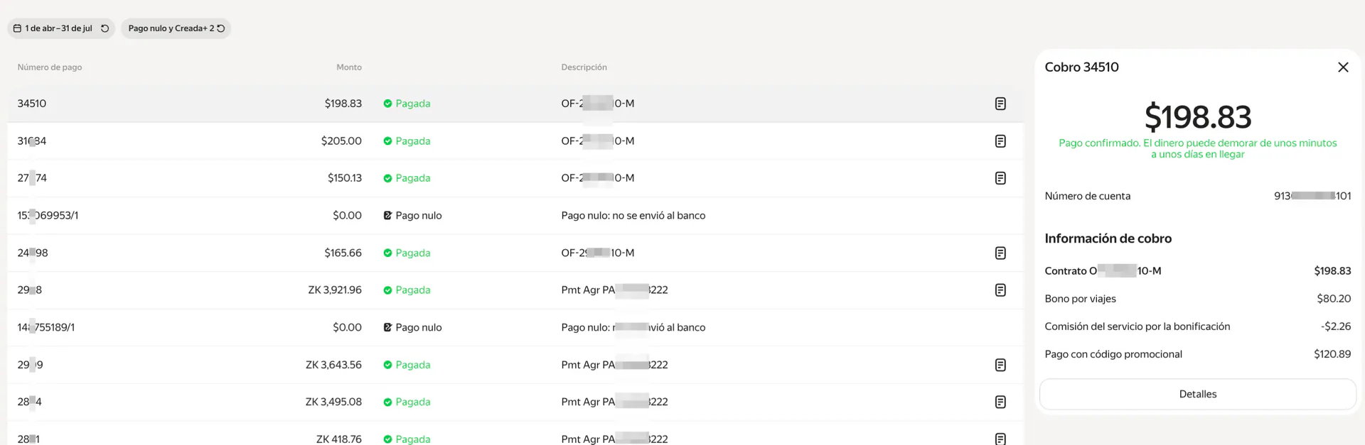Viewport: 1365px width, 445px height.
Task: Click the 'Pagada' status in the $150.13 row
Action: pos(413,178)
